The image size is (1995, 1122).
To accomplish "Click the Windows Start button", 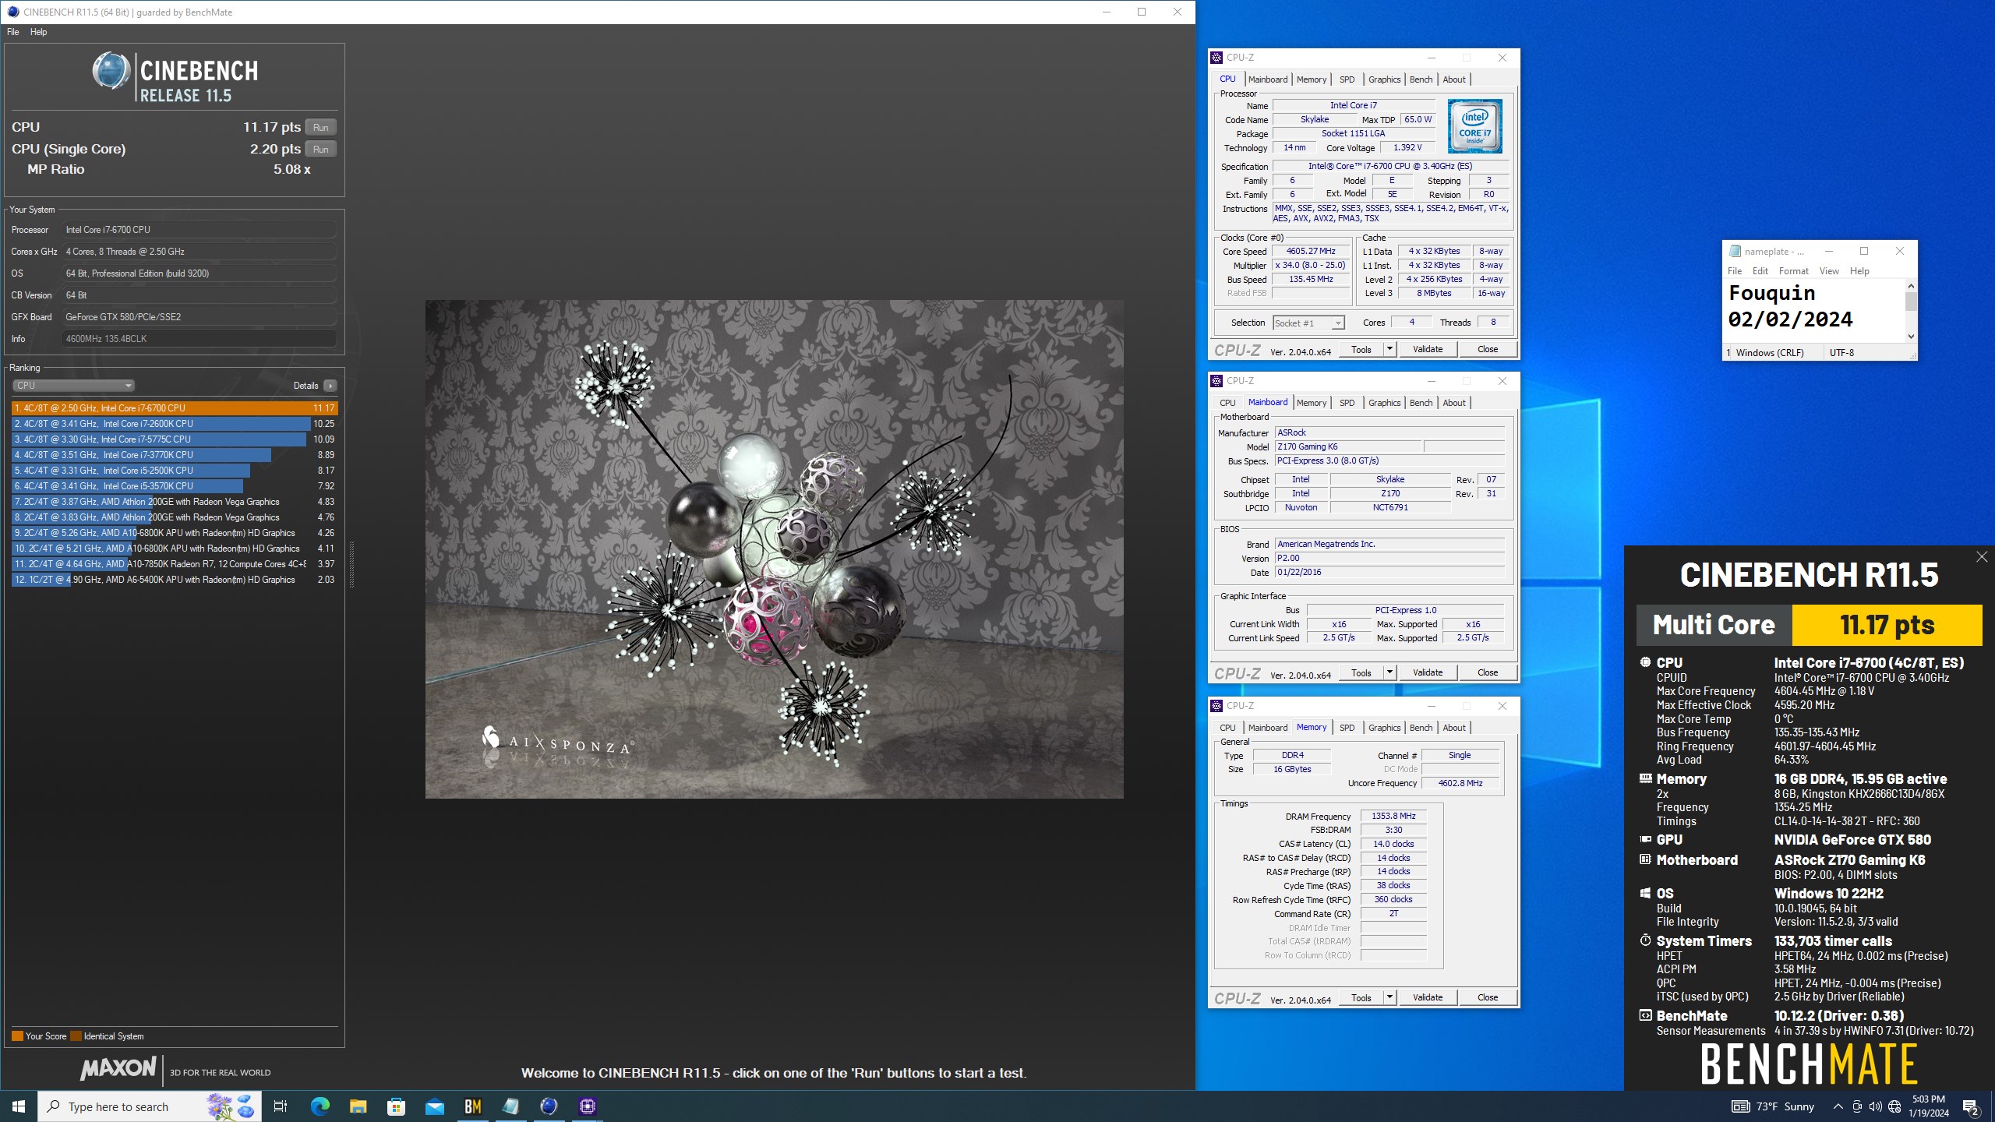I will (19, 1106).
